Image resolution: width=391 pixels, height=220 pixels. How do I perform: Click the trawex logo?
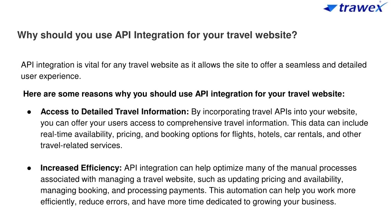pyautogui.click(x=355, y=7)
